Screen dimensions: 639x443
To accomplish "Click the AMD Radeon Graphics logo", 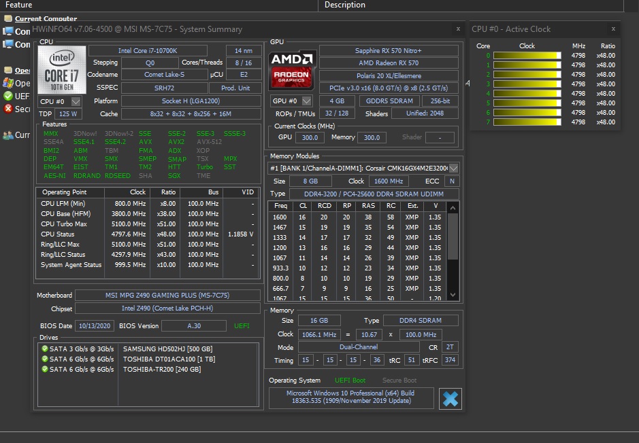I will coord(292,70).
